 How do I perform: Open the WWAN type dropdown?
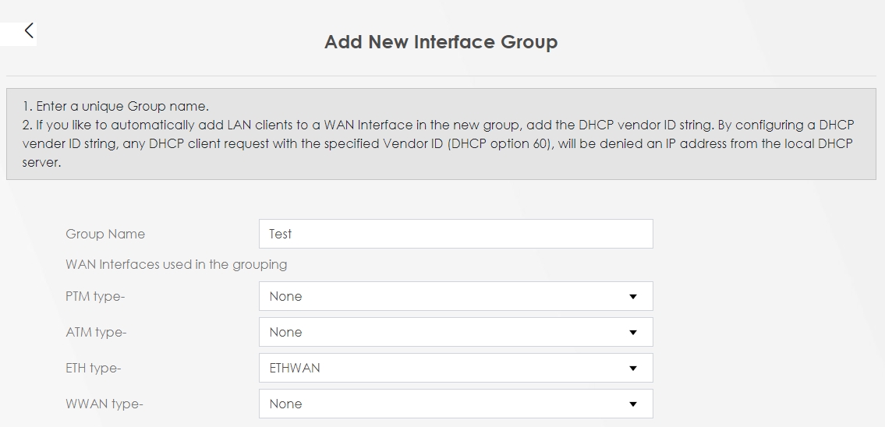pyautogui.click(x=455, y=404)
